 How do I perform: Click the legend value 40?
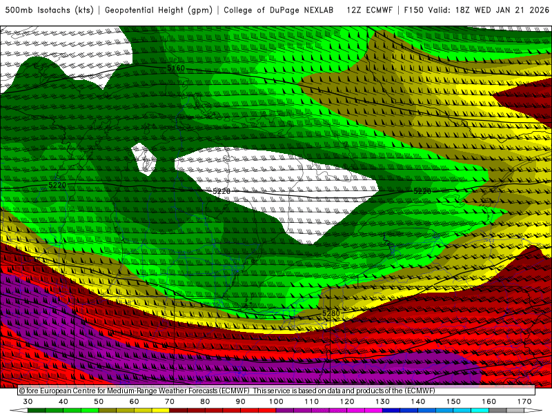(63, 402)
